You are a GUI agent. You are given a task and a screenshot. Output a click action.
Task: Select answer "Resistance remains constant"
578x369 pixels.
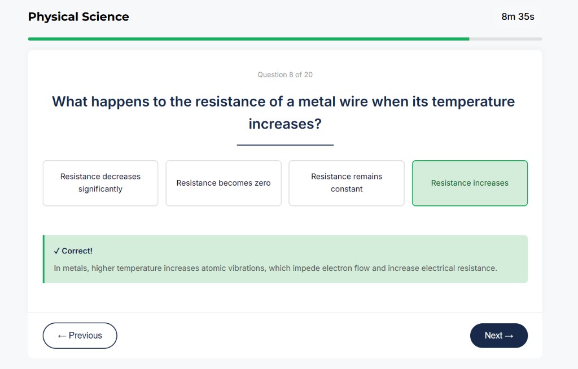coord(346,183)
